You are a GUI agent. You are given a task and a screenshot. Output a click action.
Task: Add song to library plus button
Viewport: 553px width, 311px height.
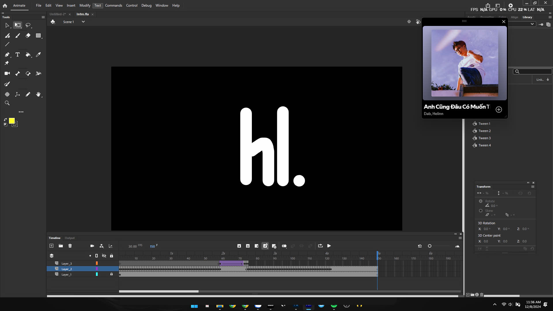499,110
